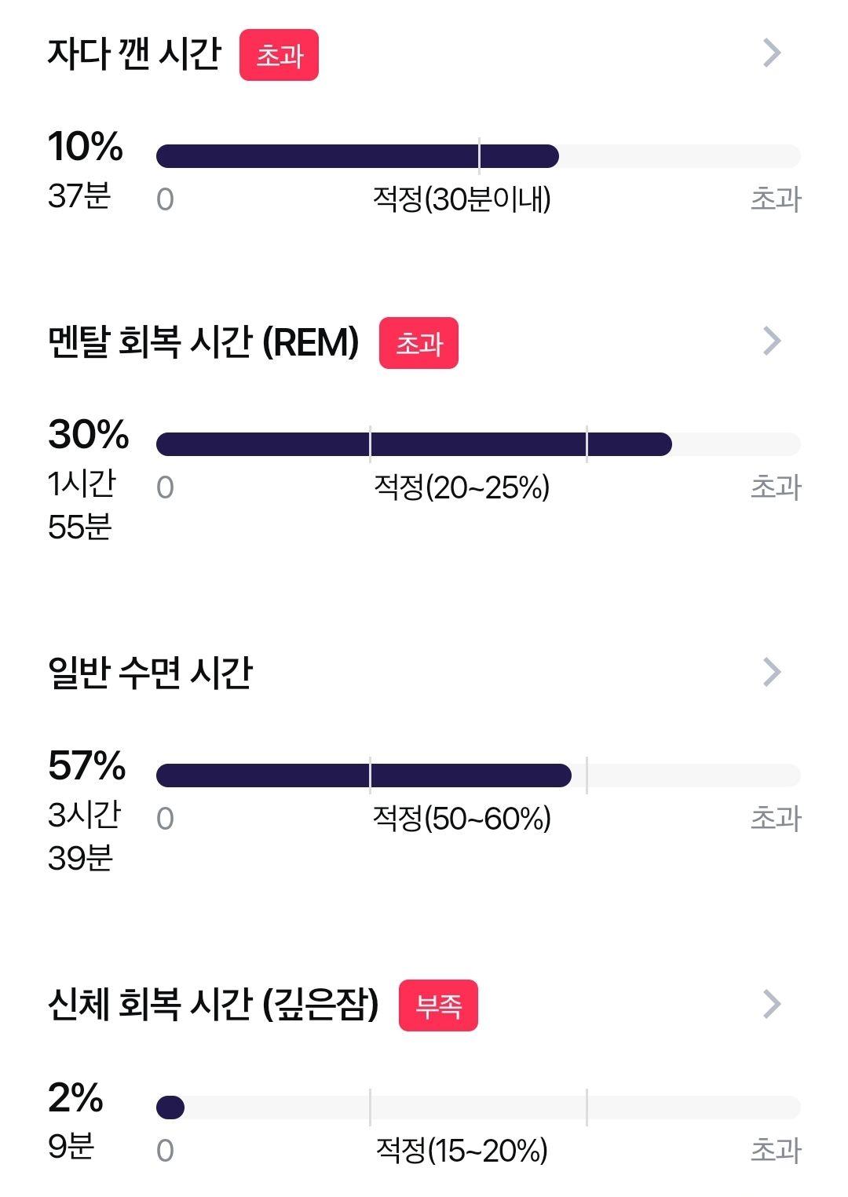Open 신체 회복 시간 (깊은잠) chevron
848x1197 pixels.
pos(773,1004)
